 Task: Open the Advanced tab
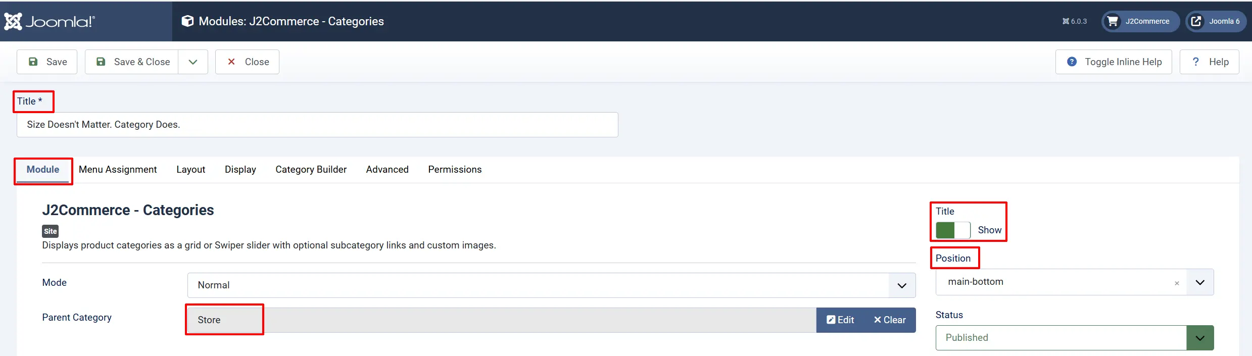[388, 170]
